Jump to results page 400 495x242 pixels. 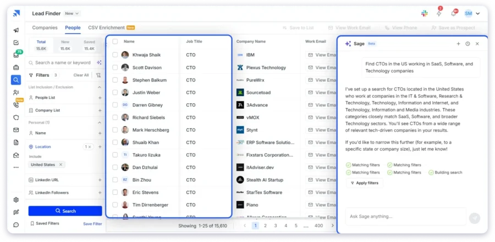(x=318, y=226)
